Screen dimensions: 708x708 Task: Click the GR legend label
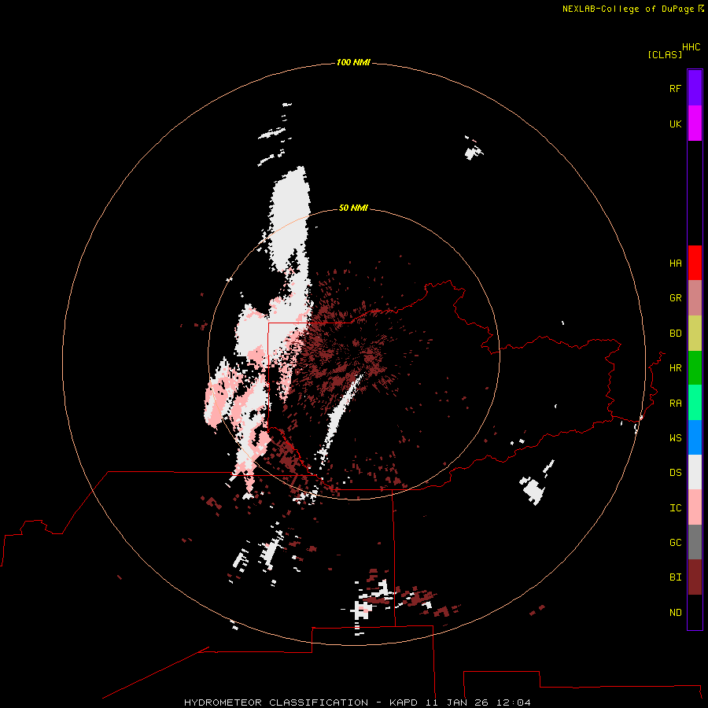(675, 298)
